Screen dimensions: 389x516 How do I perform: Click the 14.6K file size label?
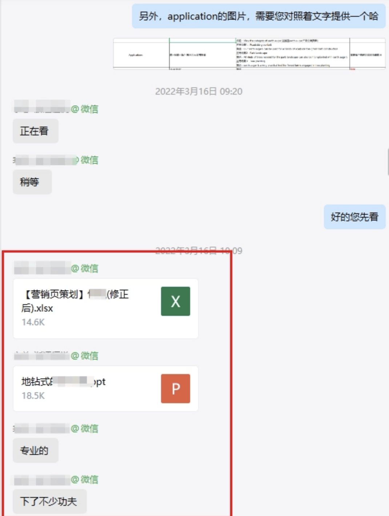click(x=33, y=322)
